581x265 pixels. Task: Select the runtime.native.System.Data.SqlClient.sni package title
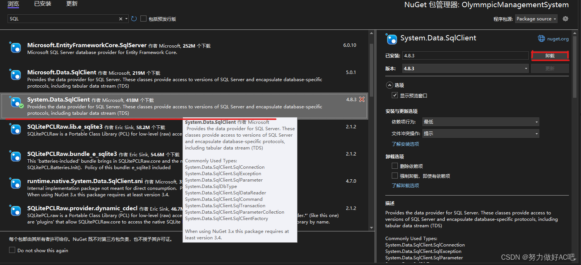pos(85,181)
